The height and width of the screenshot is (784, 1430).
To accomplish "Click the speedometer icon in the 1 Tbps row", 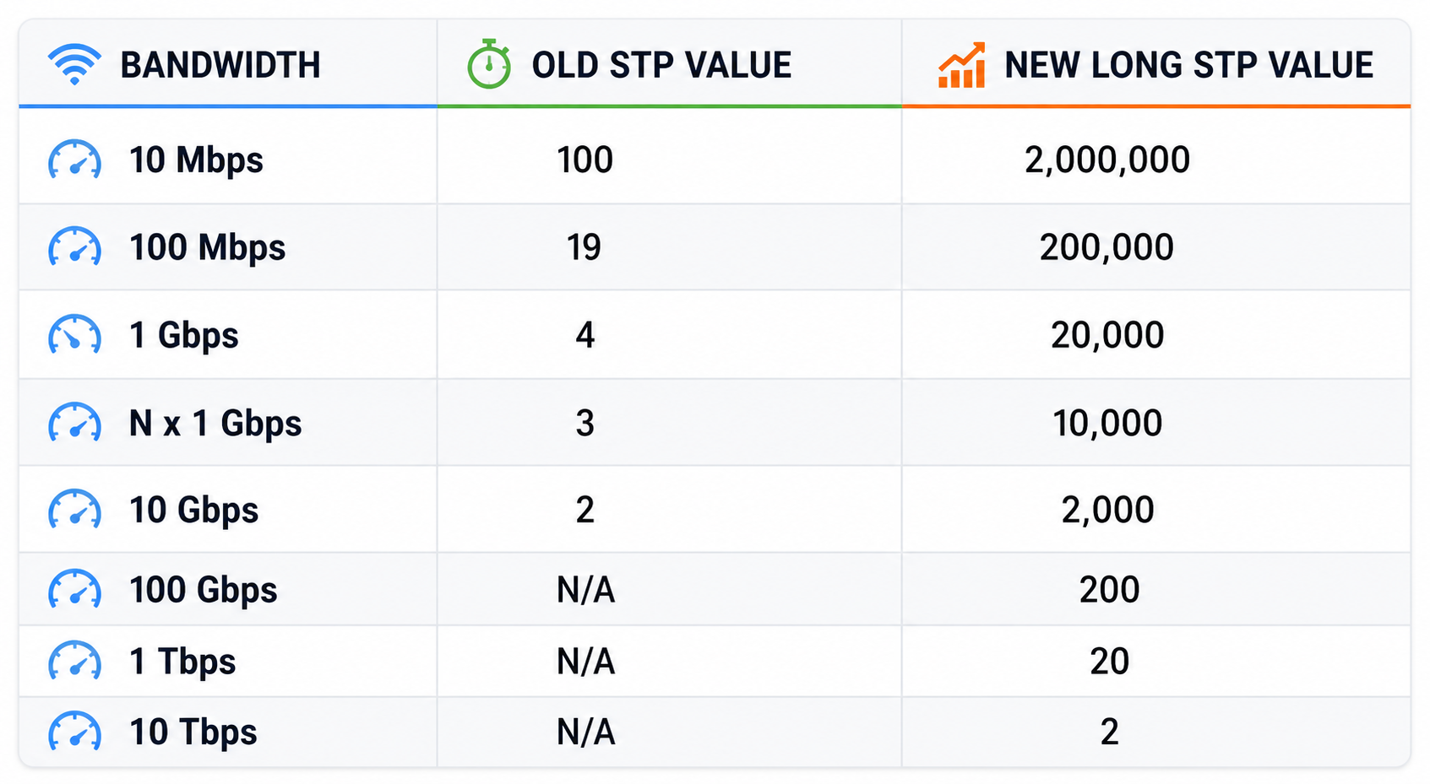I will pyautogui.click(x=74, y=662).
